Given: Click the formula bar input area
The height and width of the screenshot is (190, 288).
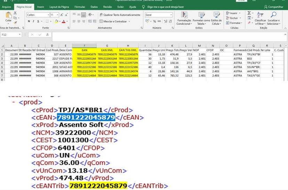Looking at the screenshot, I should tap(168, 36).
